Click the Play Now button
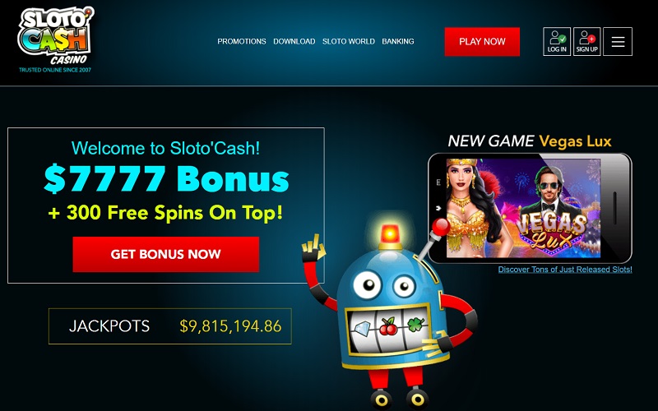658x411 pixels. point(482,42)
